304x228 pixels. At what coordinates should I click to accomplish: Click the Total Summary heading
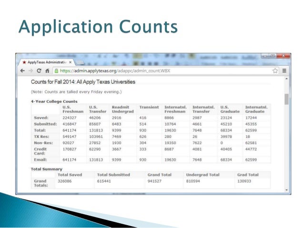click(x=47, y=169)
